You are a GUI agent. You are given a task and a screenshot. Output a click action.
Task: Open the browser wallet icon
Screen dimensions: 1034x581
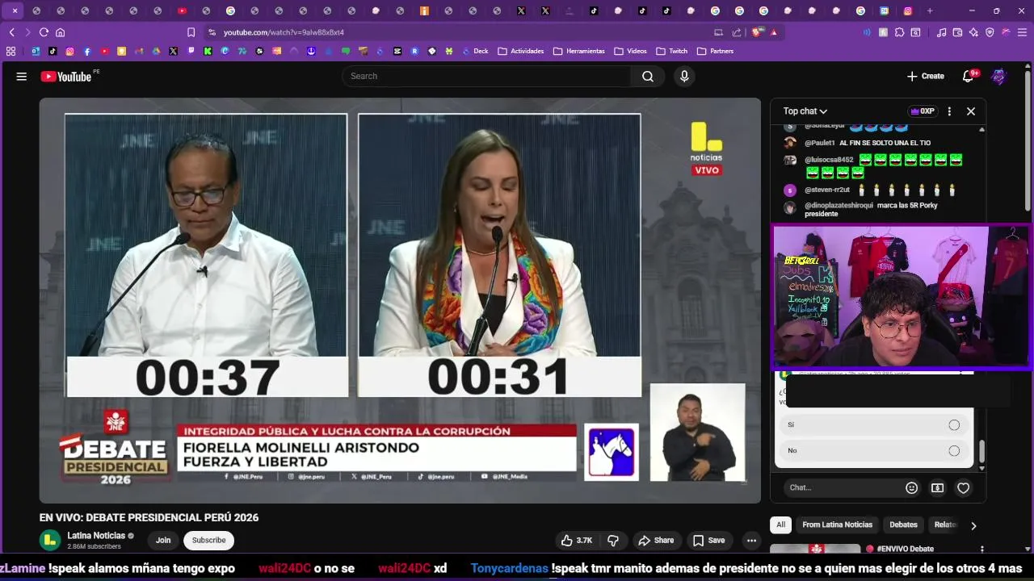pos(957,32)
